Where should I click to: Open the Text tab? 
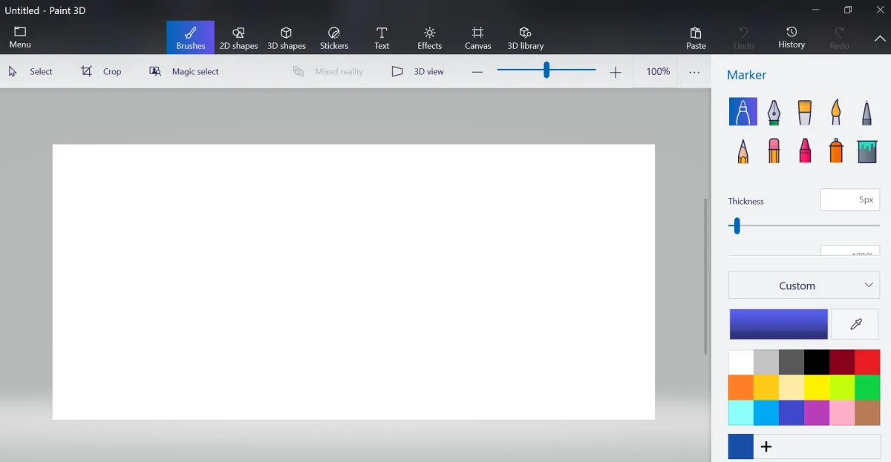tap(382, 37)
